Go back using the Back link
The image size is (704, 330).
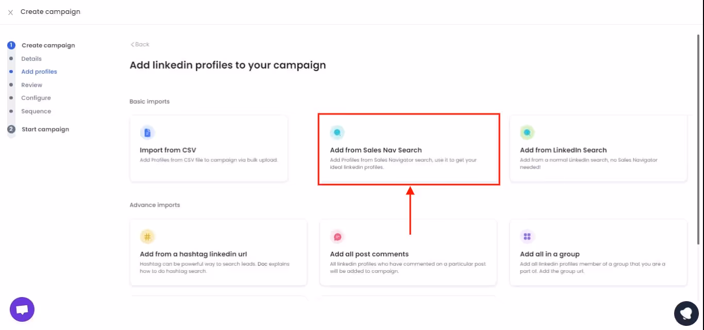pos(139,44)
